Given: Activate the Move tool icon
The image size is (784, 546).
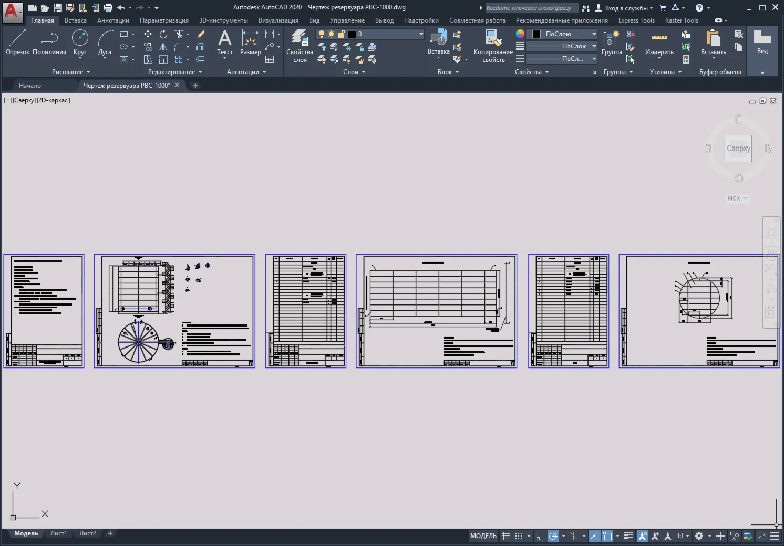Looking at the screenshot, I should [148, 34].
